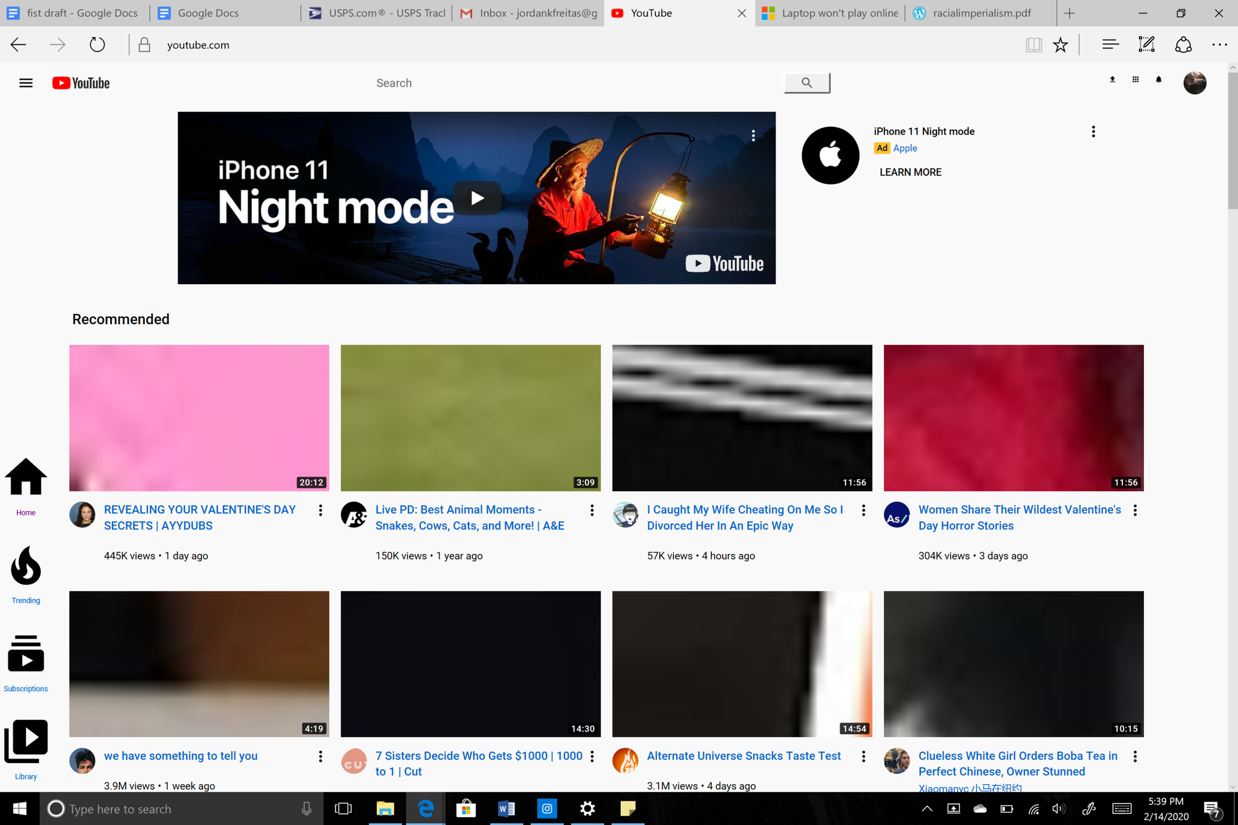1238x825 pixels.
Task: Play the iPhone 11 Night mode ad
Action: coord(477,198)
